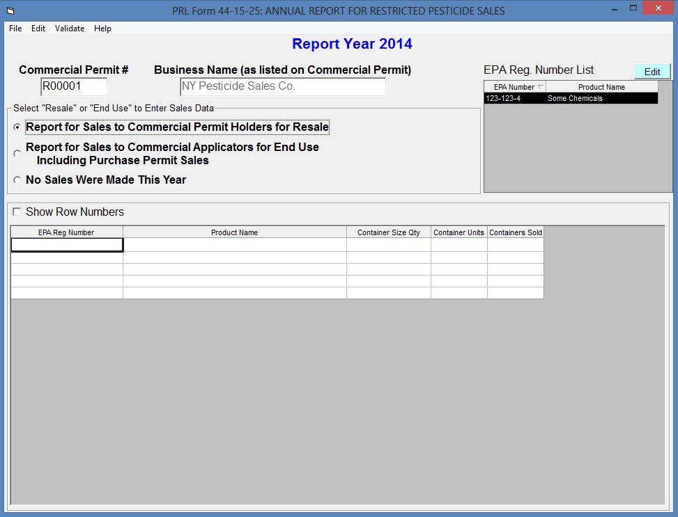Open the Help menu
This screenshot has height=517, width=678.
click(x=102, y=29)
